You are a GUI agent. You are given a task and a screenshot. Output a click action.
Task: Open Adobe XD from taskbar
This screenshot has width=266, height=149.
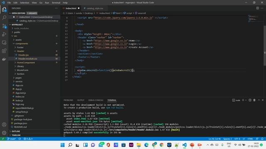(x=131, y=145)
